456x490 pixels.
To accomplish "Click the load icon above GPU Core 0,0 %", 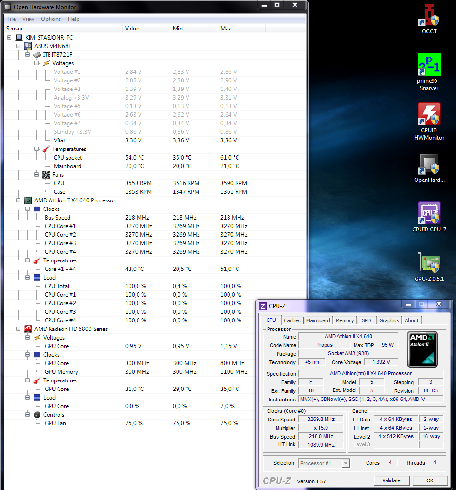I will pos(37,398).
